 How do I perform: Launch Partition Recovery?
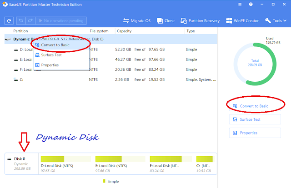point(200,21)
